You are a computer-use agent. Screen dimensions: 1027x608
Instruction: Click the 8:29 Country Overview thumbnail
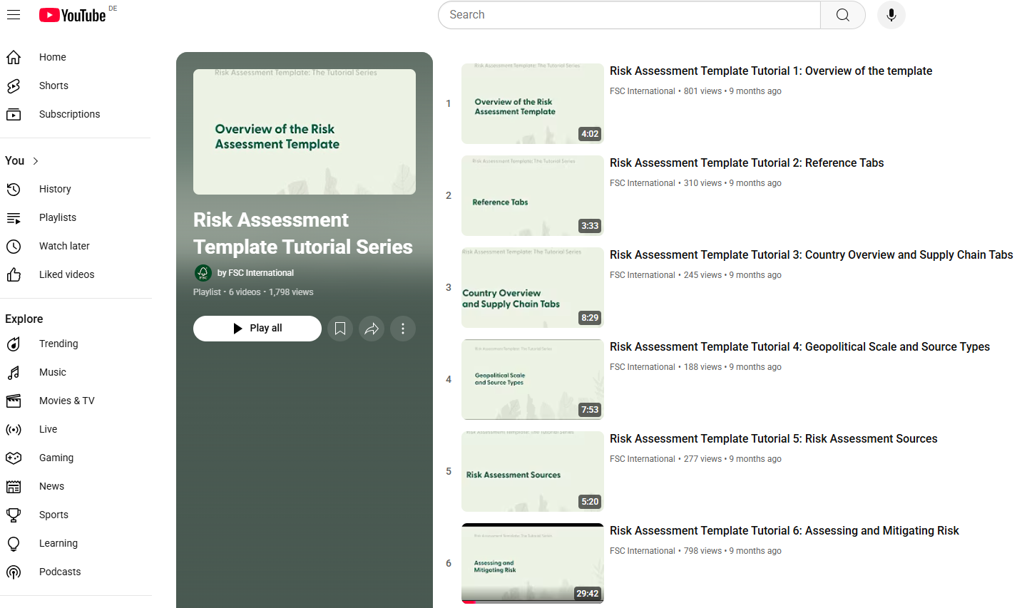533,288
